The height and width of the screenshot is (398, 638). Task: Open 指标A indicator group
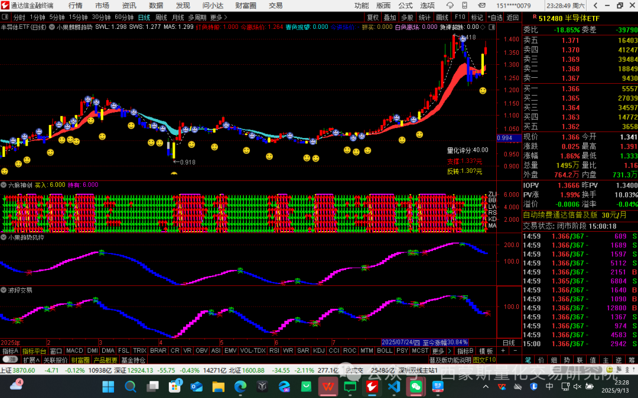[11, 350]
